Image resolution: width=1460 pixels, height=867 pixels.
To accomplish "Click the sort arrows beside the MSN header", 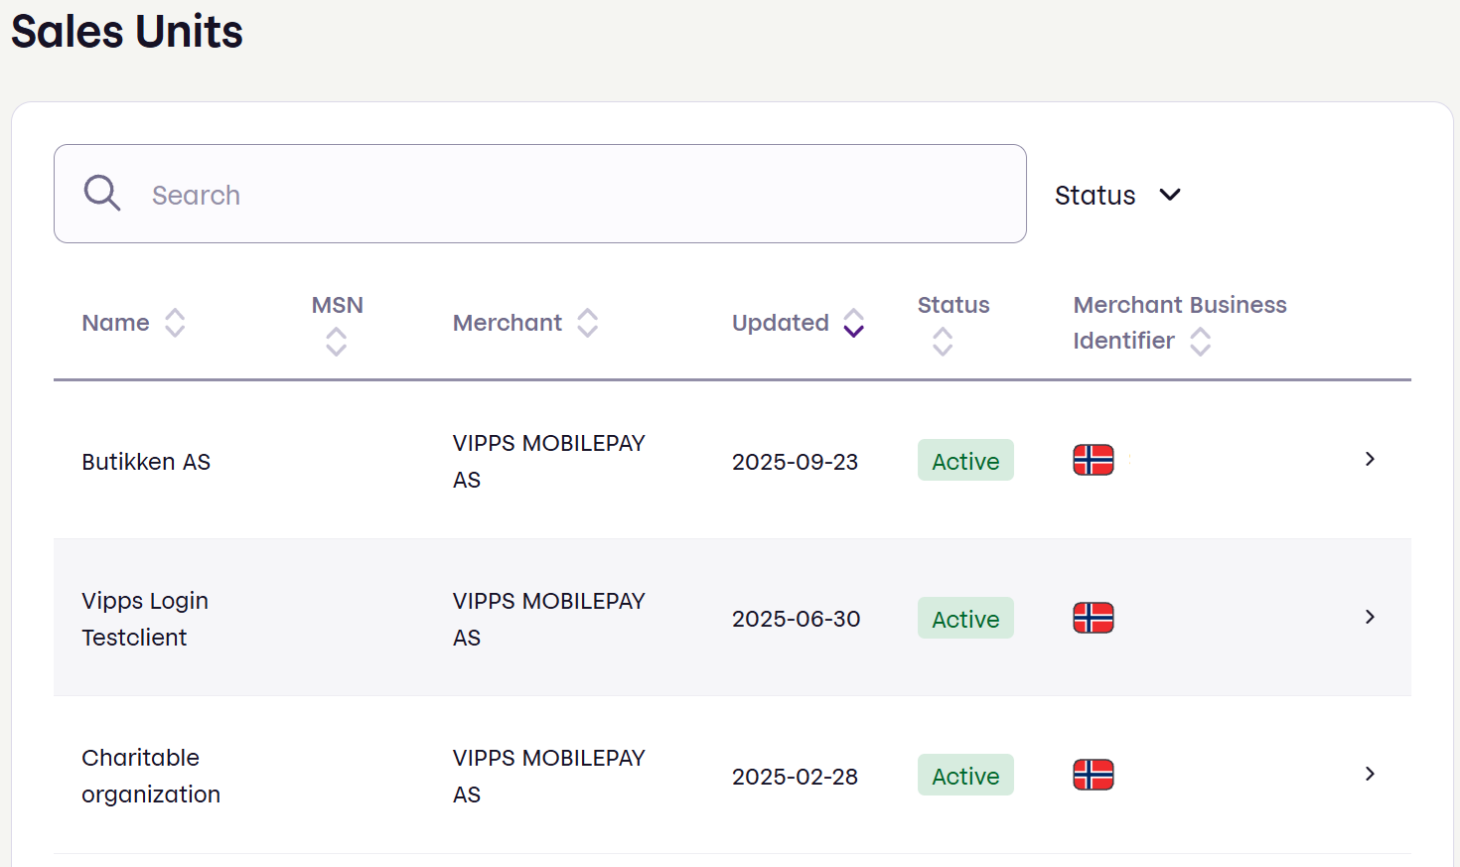I will tap(337, 341).
